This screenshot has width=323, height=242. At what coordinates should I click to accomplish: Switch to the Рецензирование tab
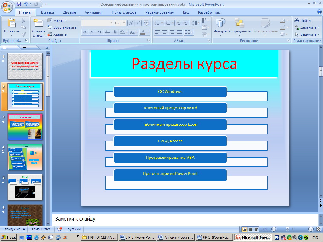coord(160,12)
